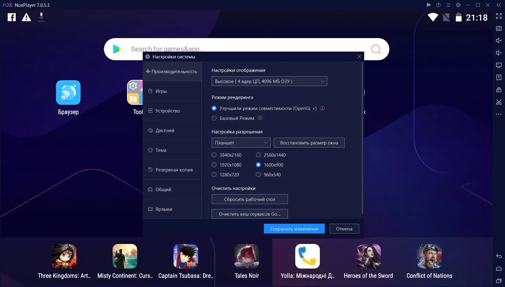
Task: Decrease volume using sidebar speaker minus icon
Action: [499, 53]
